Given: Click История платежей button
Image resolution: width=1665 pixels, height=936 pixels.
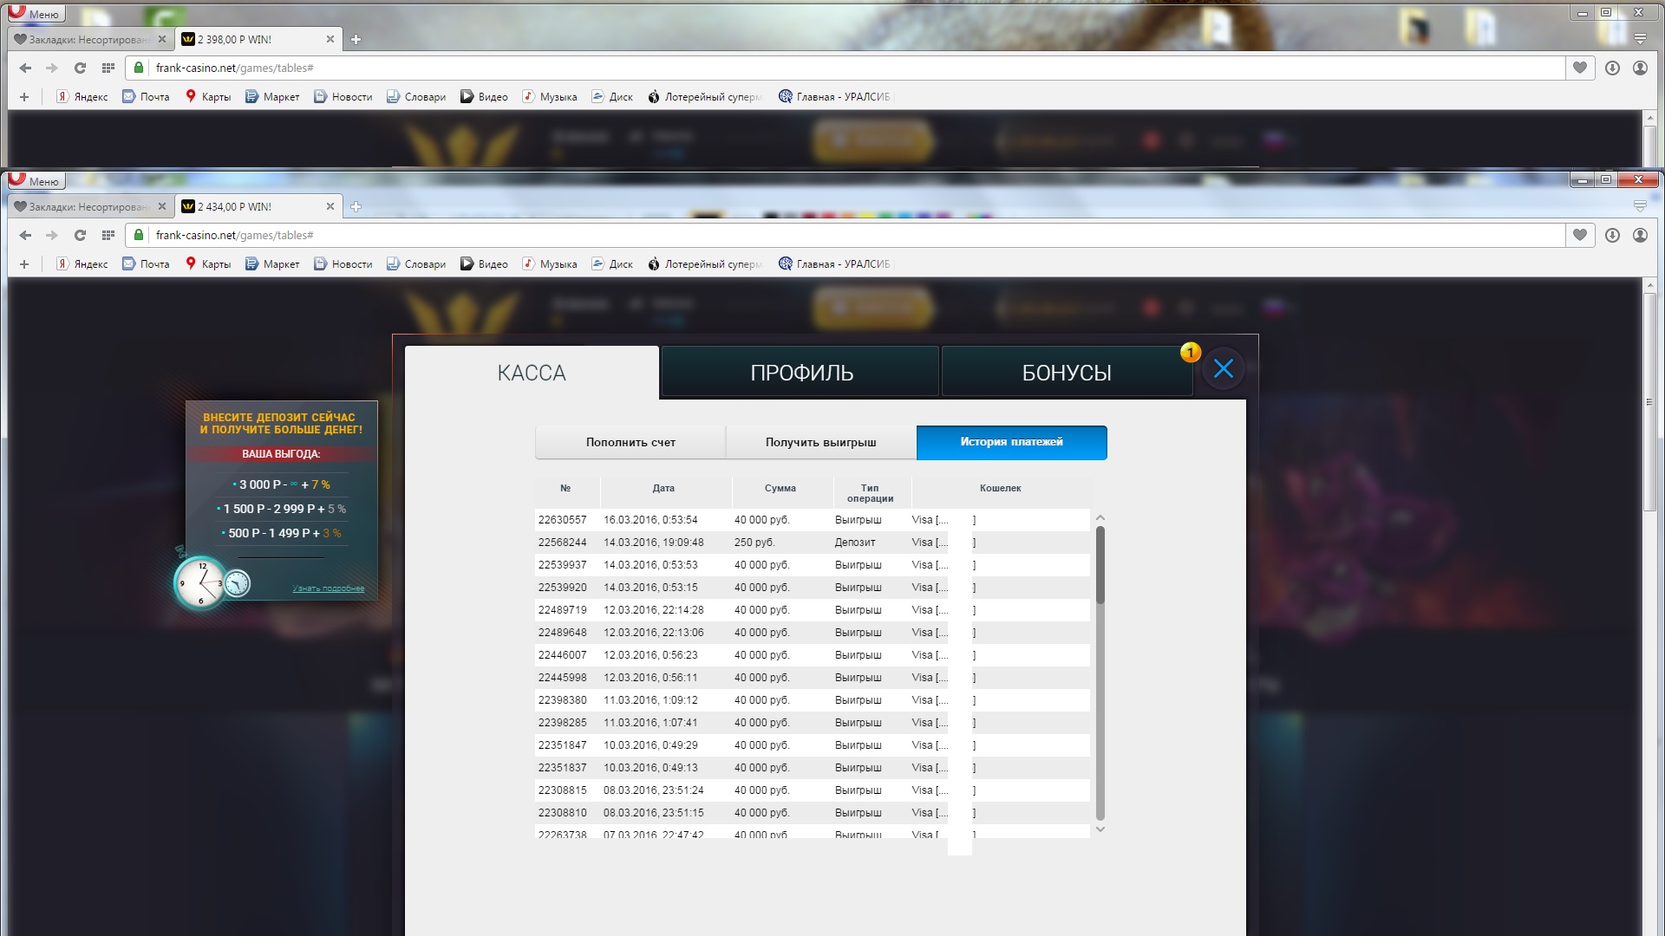Looking at the screenshot, I should tap(1011, 442).
